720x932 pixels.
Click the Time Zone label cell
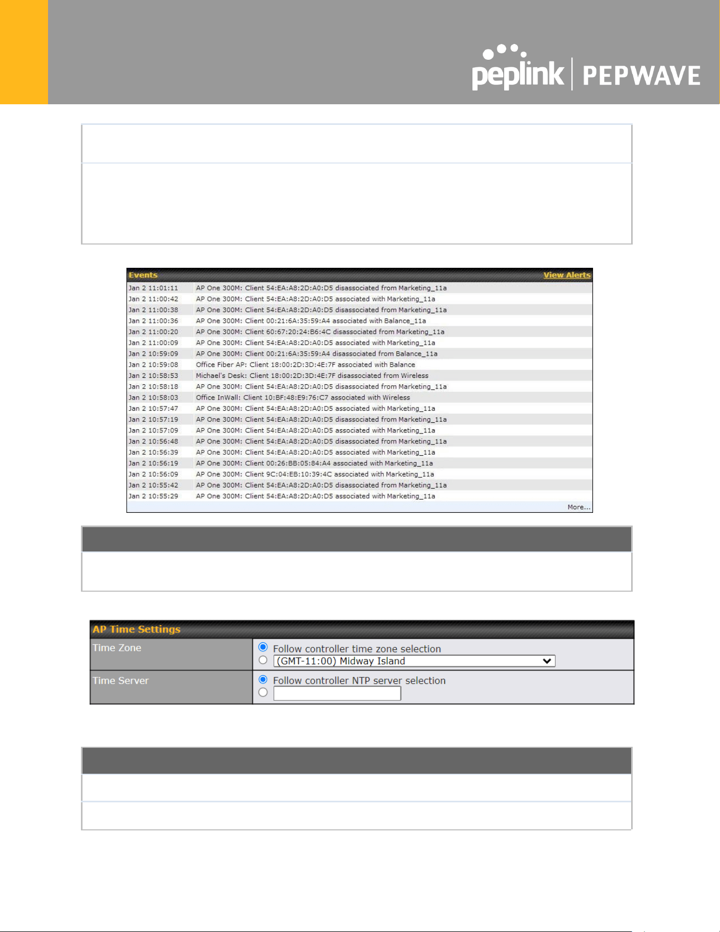pyautogui.click(x=171, y=655)
